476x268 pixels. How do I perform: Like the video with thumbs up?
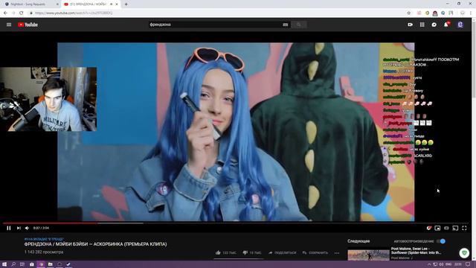click(225, 252)
